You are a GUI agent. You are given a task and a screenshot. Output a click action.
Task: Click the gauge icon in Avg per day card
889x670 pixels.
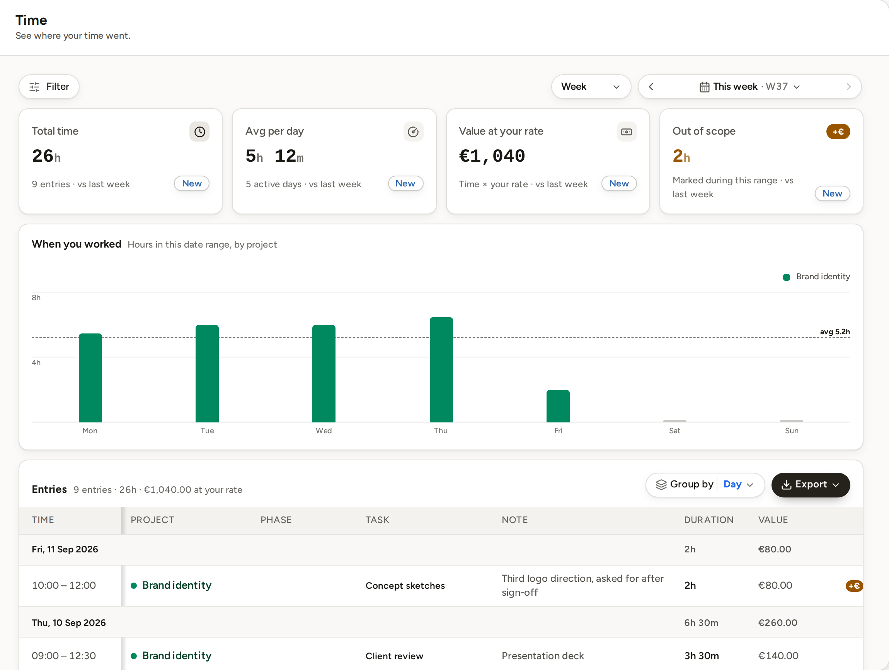click(x=413, y=132)
